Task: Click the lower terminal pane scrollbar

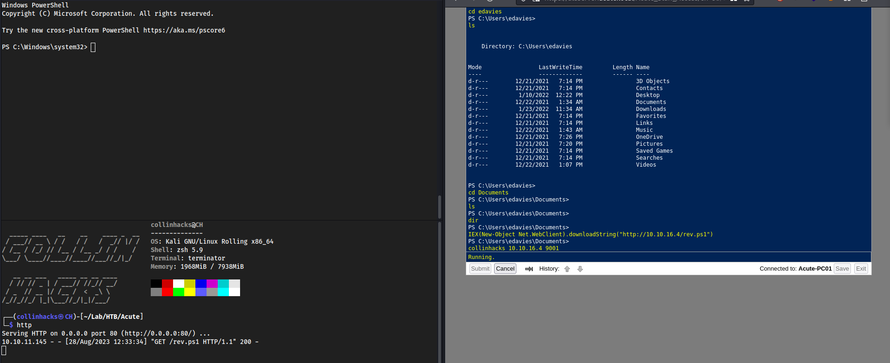Action: (440, 292)
